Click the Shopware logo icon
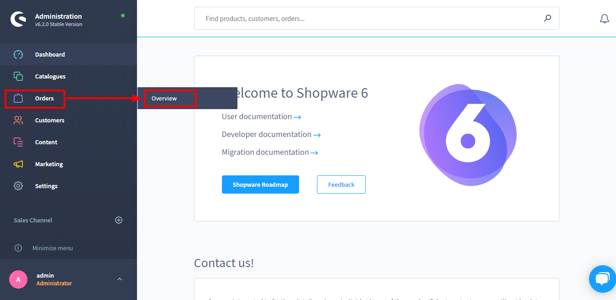This screenshot has width=616, height=300. (x=18, y=20)
